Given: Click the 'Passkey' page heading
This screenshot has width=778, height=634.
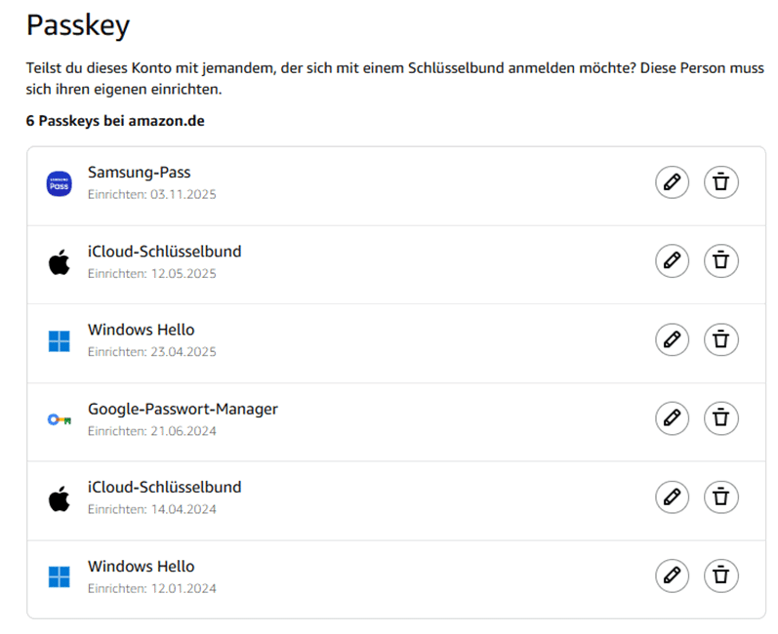Looking at the screenshot, I should (x=78, y=25).
